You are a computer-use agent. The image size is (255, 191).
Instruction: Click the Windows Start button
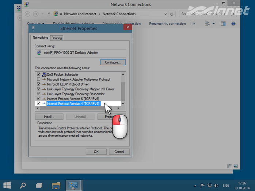(7, 185)
